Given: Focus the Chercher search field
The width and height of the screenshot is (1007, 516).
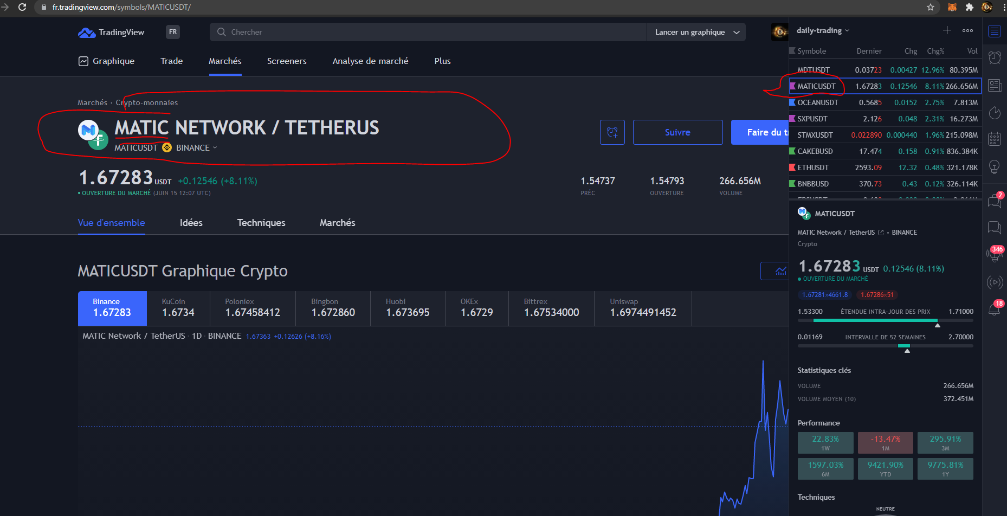Looking at the screenshot, I should coord(428,32).
